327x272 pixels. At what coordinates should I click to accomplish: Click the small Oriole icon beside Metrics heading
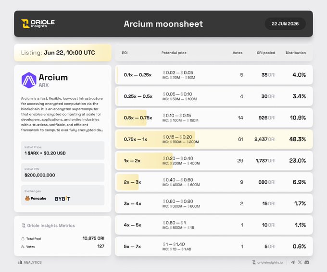point(24,225)
